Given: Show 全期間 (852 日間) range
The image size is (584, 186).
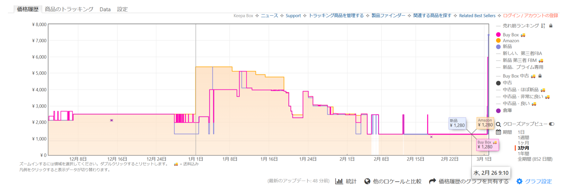Looking at the screenshot, I should (535, 159).
